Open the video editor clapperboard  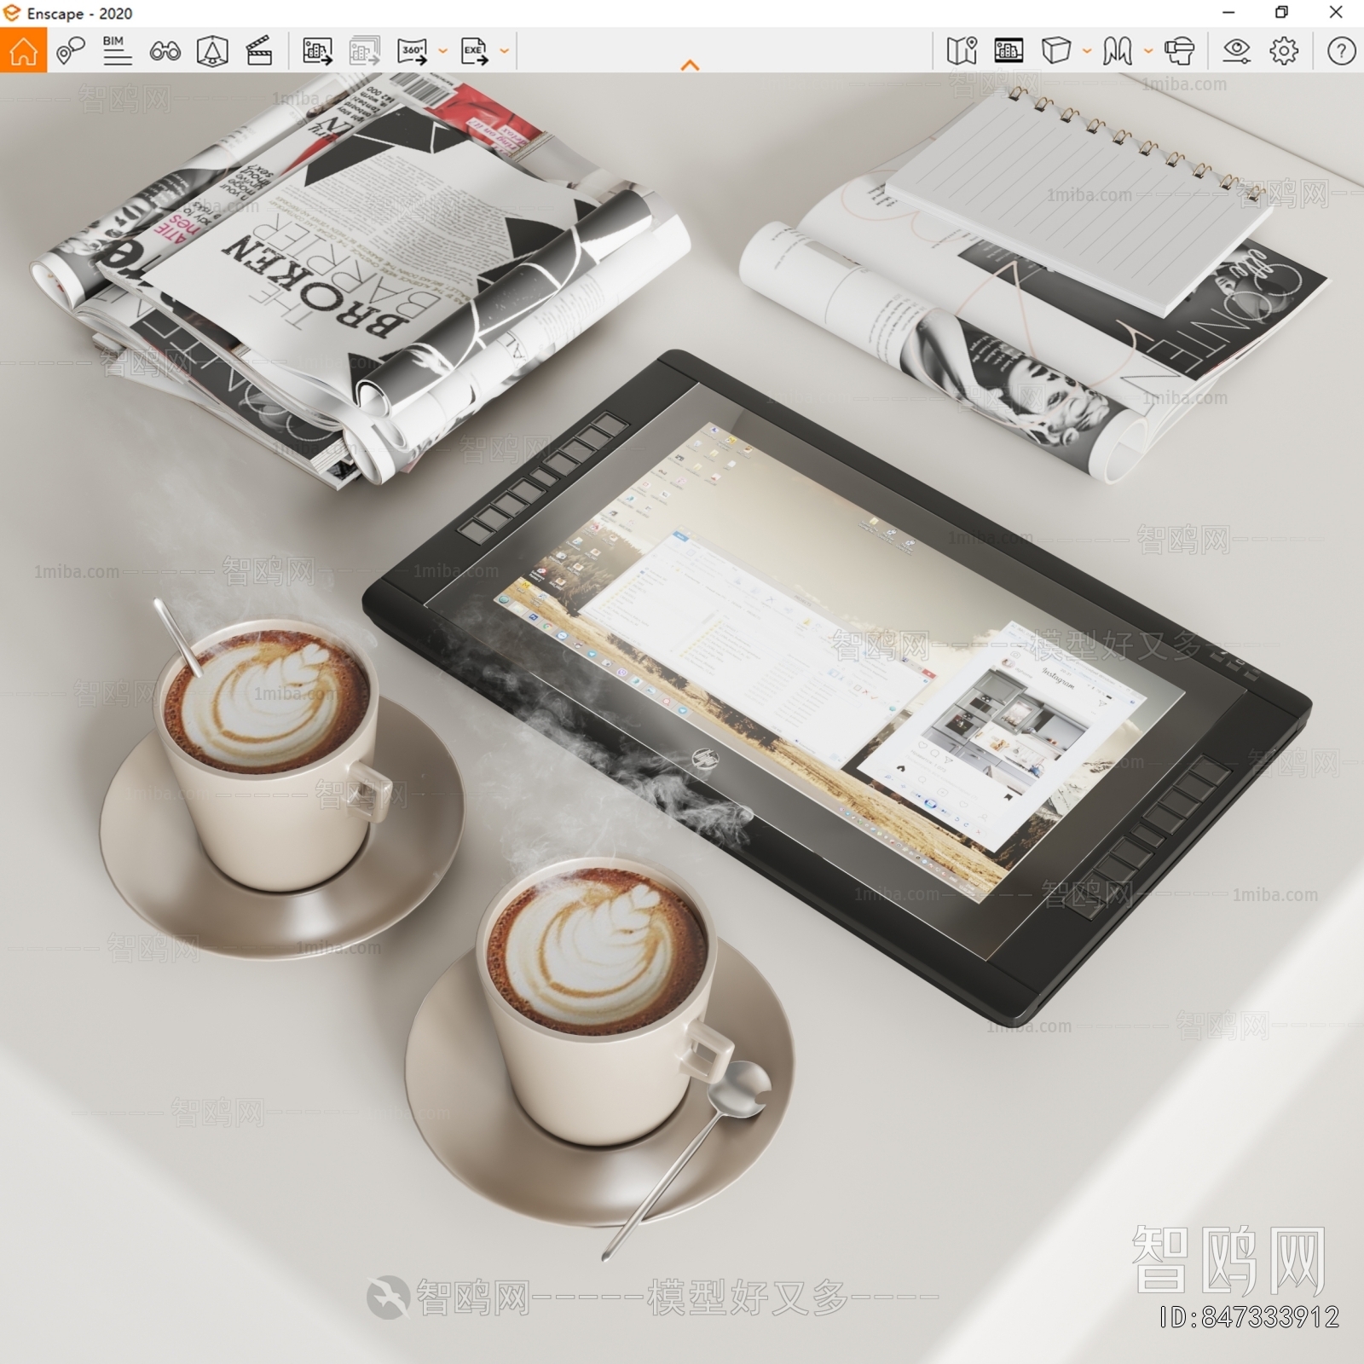(x=259, y=51)
